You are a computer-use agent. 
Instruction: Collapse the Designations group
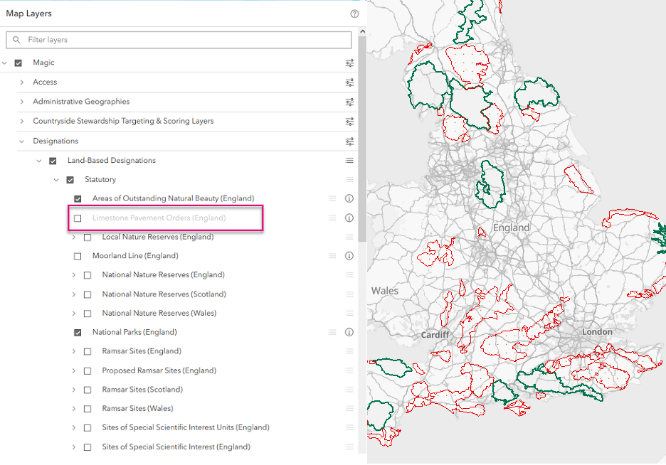click(21, 141)
